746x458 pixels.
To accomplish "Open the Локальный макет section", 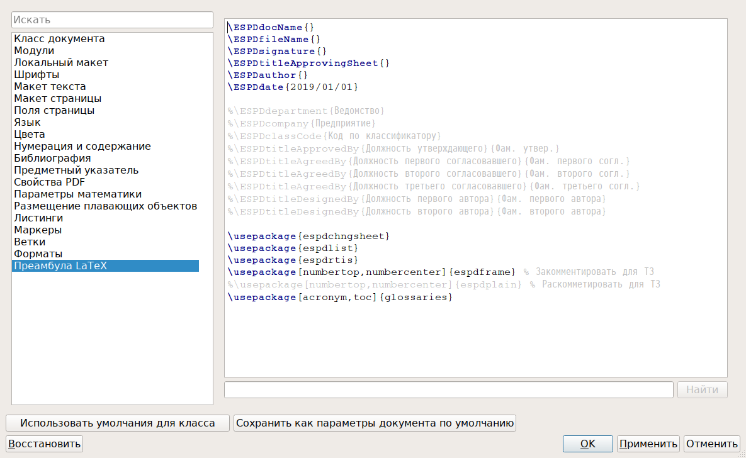I will tap(61, 63).
